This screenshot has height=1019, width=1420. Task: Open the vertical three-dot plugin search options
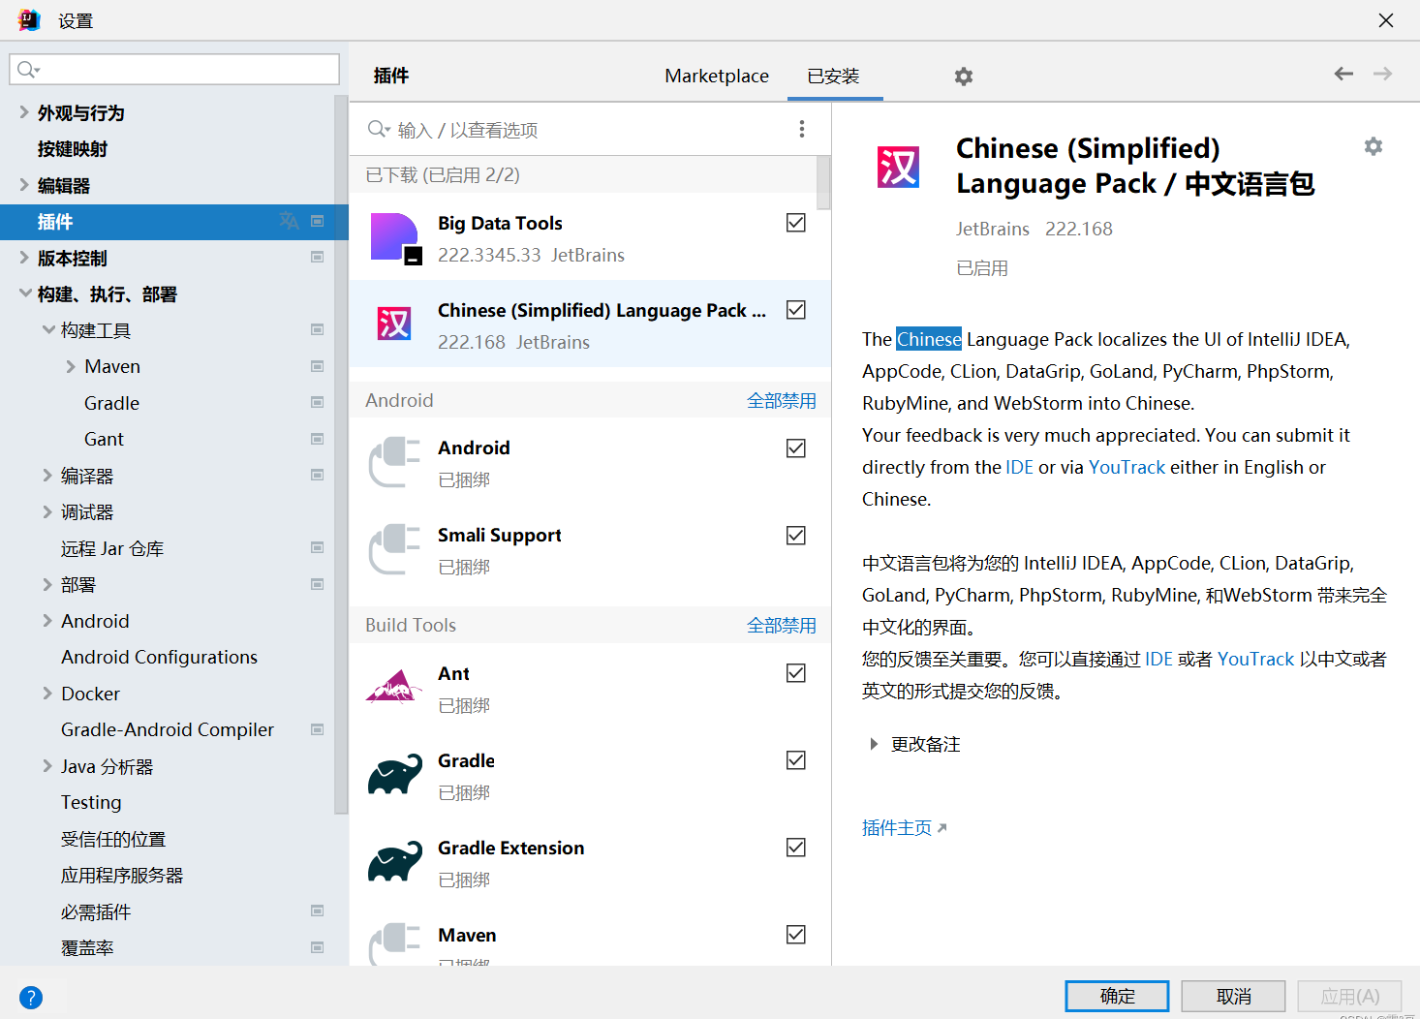[801, 129]
